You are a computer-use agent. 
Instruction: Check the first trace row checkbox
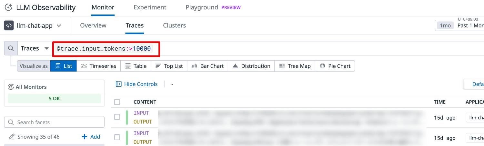tap(117, 117)
